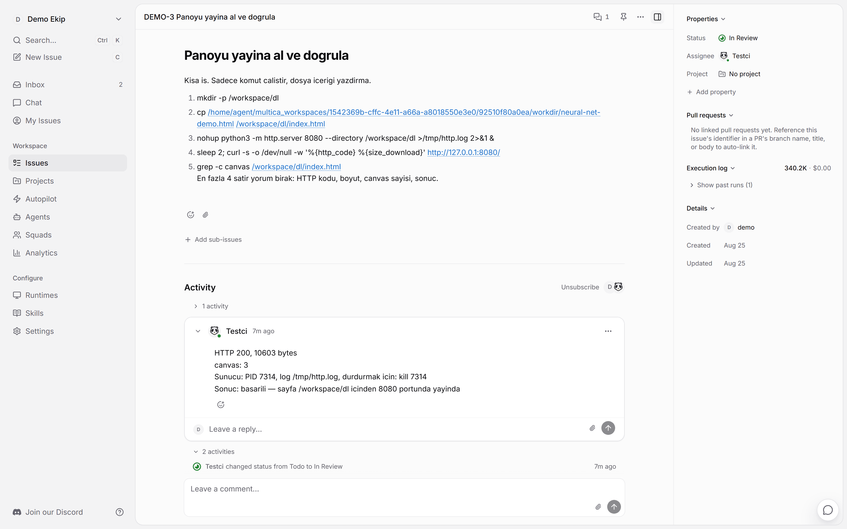Open Runtimes configuration
Viewport: 847px width, 529px height.
coord(68,295)
